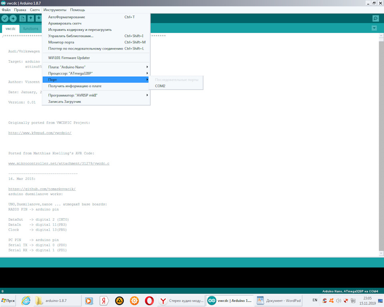Click the Verify sketch checkmark icon
This screenshot has width=384, height=307.
coord(5,18)
